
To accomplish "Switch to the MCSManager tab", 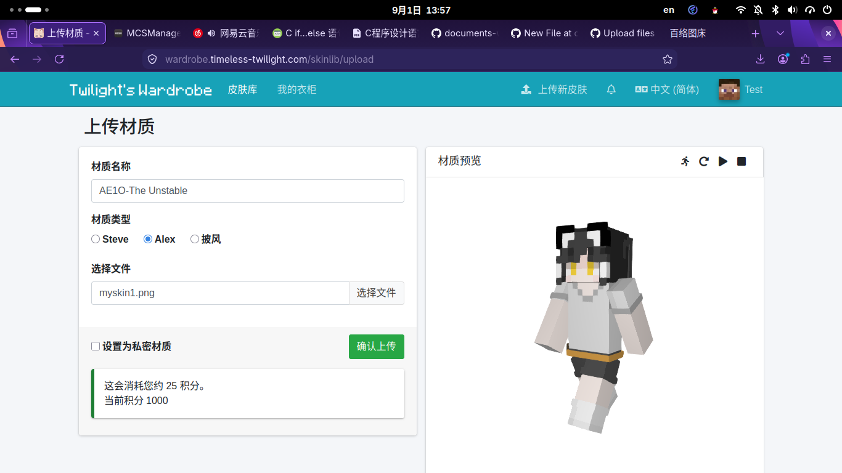I will tap(146, 33).
